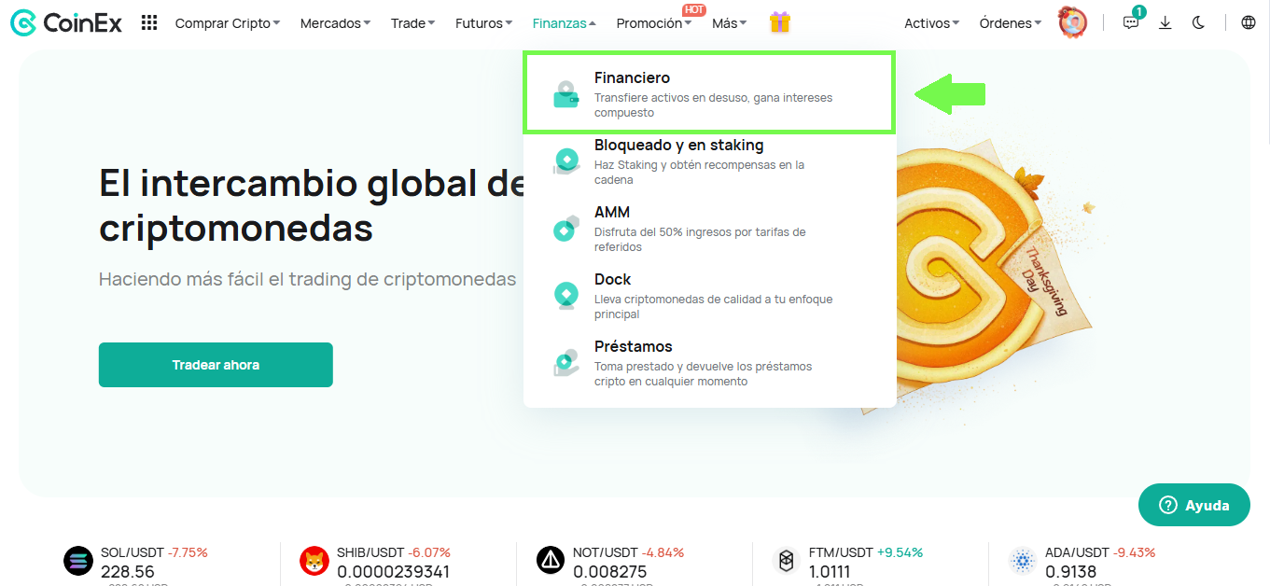This screenshot has height=586, width=1270.
Task: Open the user profile avatar
Action: 1072,23
